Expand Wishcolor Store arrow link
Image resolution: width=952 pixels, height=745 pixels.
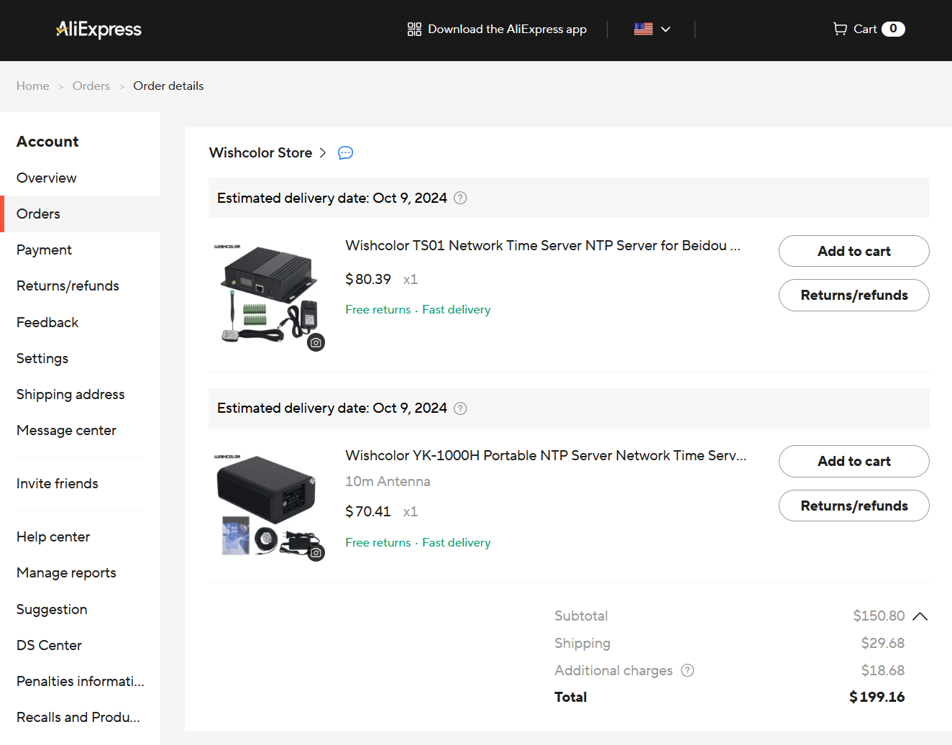(x=323, y=153)
